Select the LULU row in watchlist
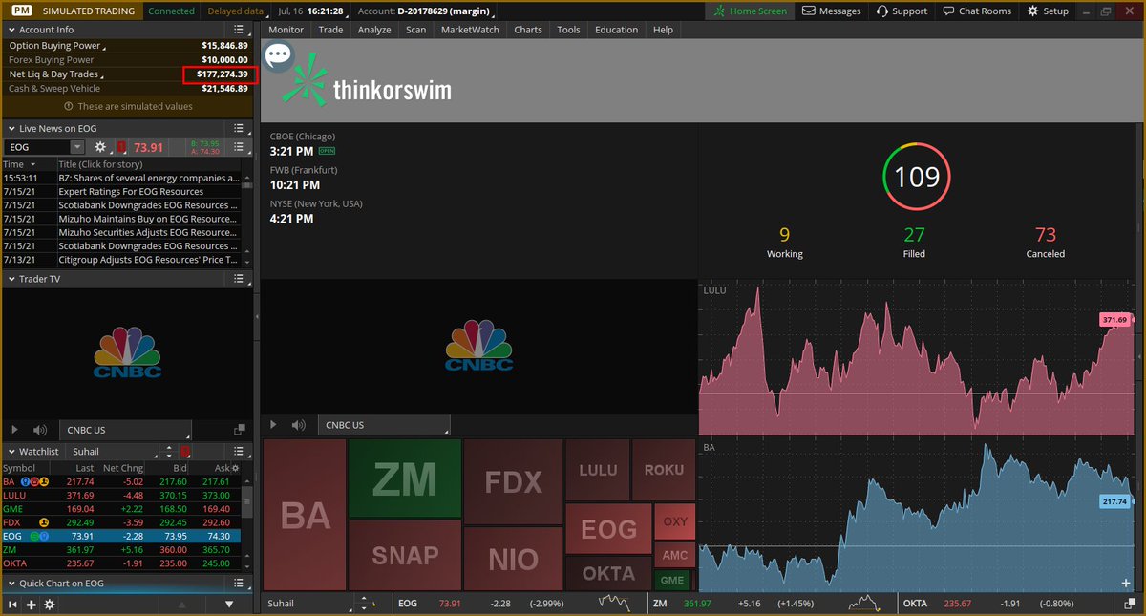 (x=121, y=496)
